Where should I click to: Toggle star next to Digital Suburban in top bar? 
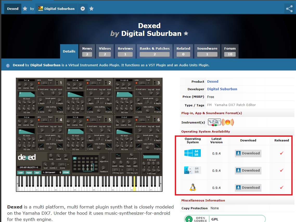[x=91, y=9]
